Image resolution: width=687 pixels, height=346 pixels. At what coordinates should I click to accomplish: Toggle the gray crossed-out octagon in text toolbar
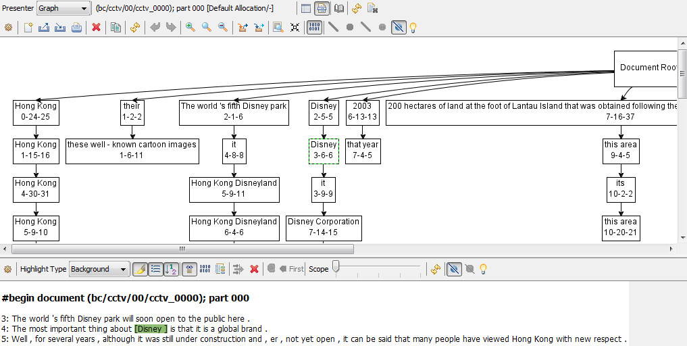click(x=469, y=269)
